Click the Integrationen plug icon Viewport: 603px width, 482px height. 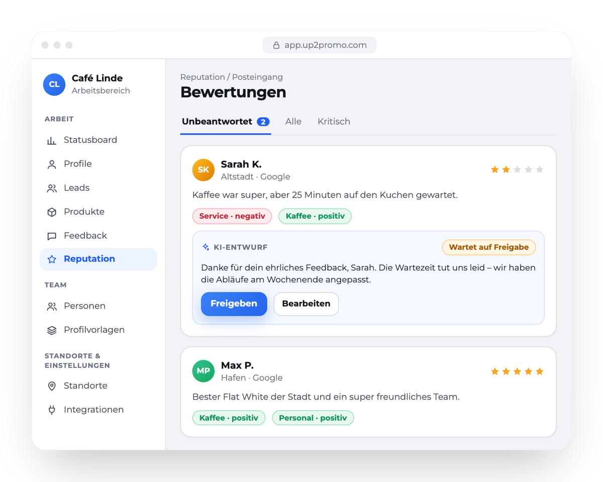coord(52,410)
